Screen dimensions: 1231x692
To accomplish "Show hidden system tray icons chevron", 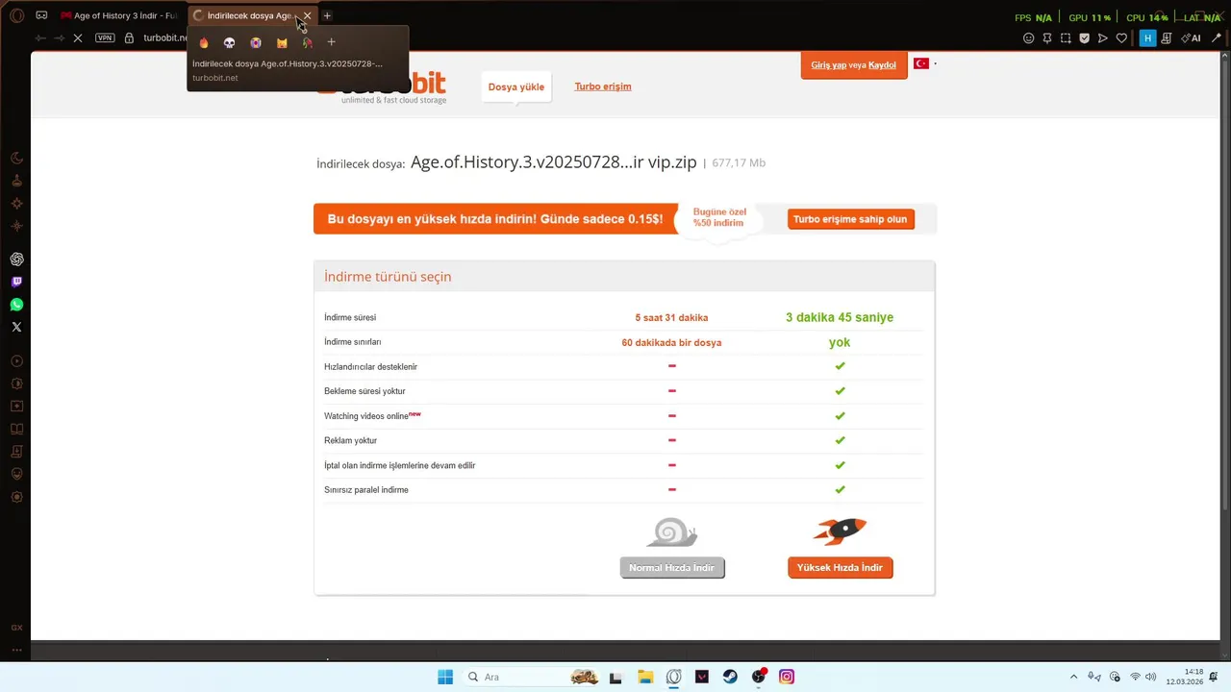I will click(1073, 677).
